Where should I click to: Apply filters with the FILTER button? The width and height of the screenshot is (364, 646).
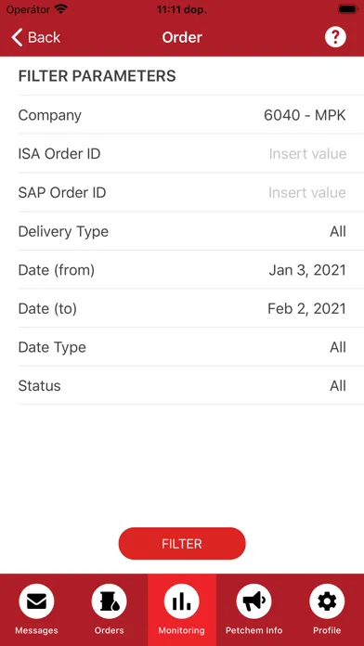182,543
